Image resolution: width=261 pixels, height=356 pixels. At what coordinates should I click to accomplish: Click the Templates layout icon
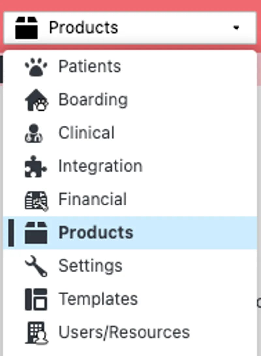pyautogui.click(x=36, y=299)
